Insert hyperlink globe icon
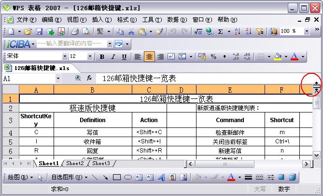This screenshot has height=196, width=323. point(209,31)
